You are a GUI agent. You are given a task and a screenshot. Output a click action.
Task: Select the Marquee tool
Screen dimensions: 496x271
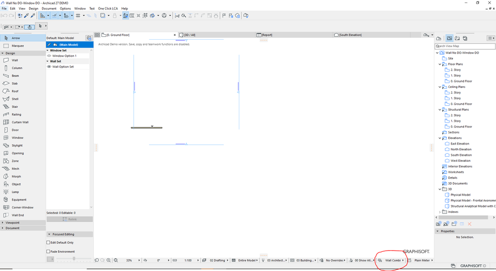coord(23,46)
